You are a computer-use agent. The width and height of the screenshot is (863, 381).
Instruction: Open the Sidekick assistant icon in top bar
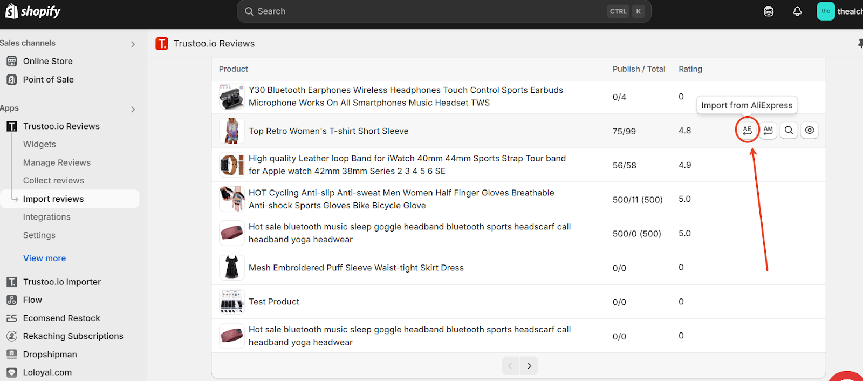(x=769, y=11)
